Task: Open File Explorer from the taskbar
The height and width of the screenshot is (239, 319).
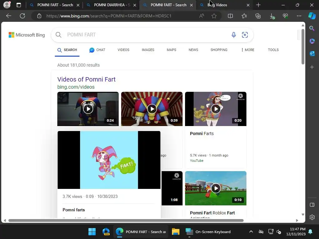Action: point(176,232)
